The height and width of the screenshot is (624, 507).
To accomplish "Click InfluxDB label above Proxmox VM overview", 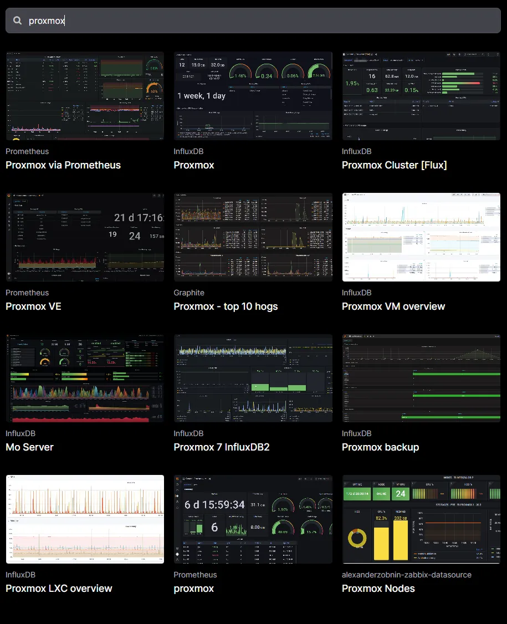I will (357, 293).
